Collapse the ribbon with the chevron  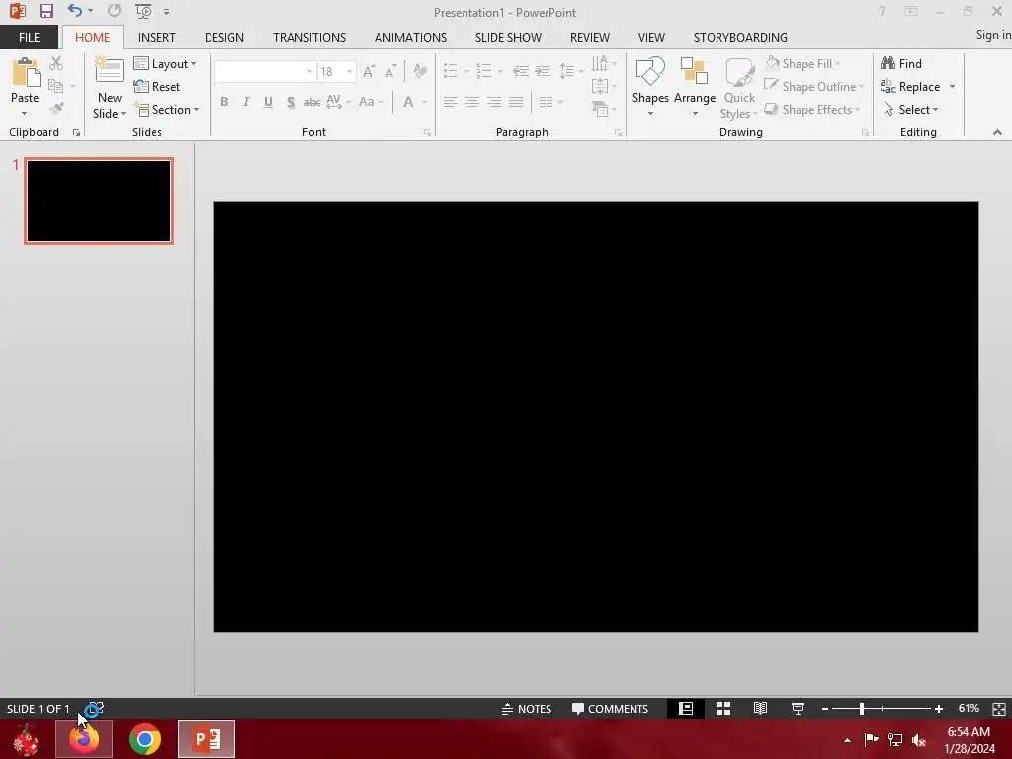tap(997, 132)
